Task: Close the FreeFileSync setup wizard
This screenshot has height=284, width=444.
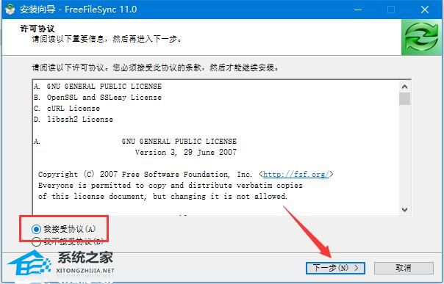Action: click(x=424, y=10)
